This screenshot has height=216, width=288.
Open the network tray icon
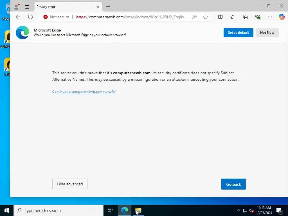pos(245,210)
